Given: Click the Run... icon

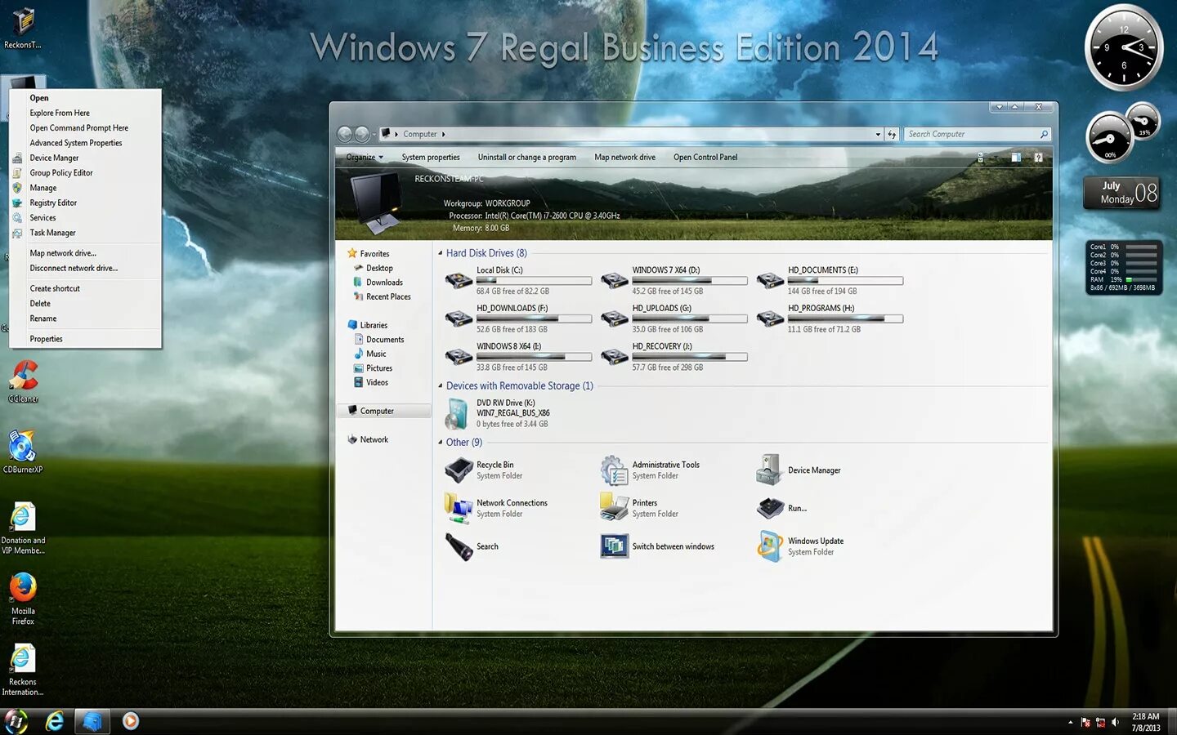Looking at the screenshot, I should pyautogui.click(x=770, y=508).
